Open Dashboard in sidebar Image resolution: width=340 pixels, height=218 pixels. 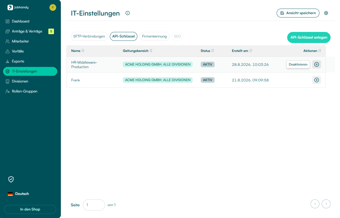(30, 21)
